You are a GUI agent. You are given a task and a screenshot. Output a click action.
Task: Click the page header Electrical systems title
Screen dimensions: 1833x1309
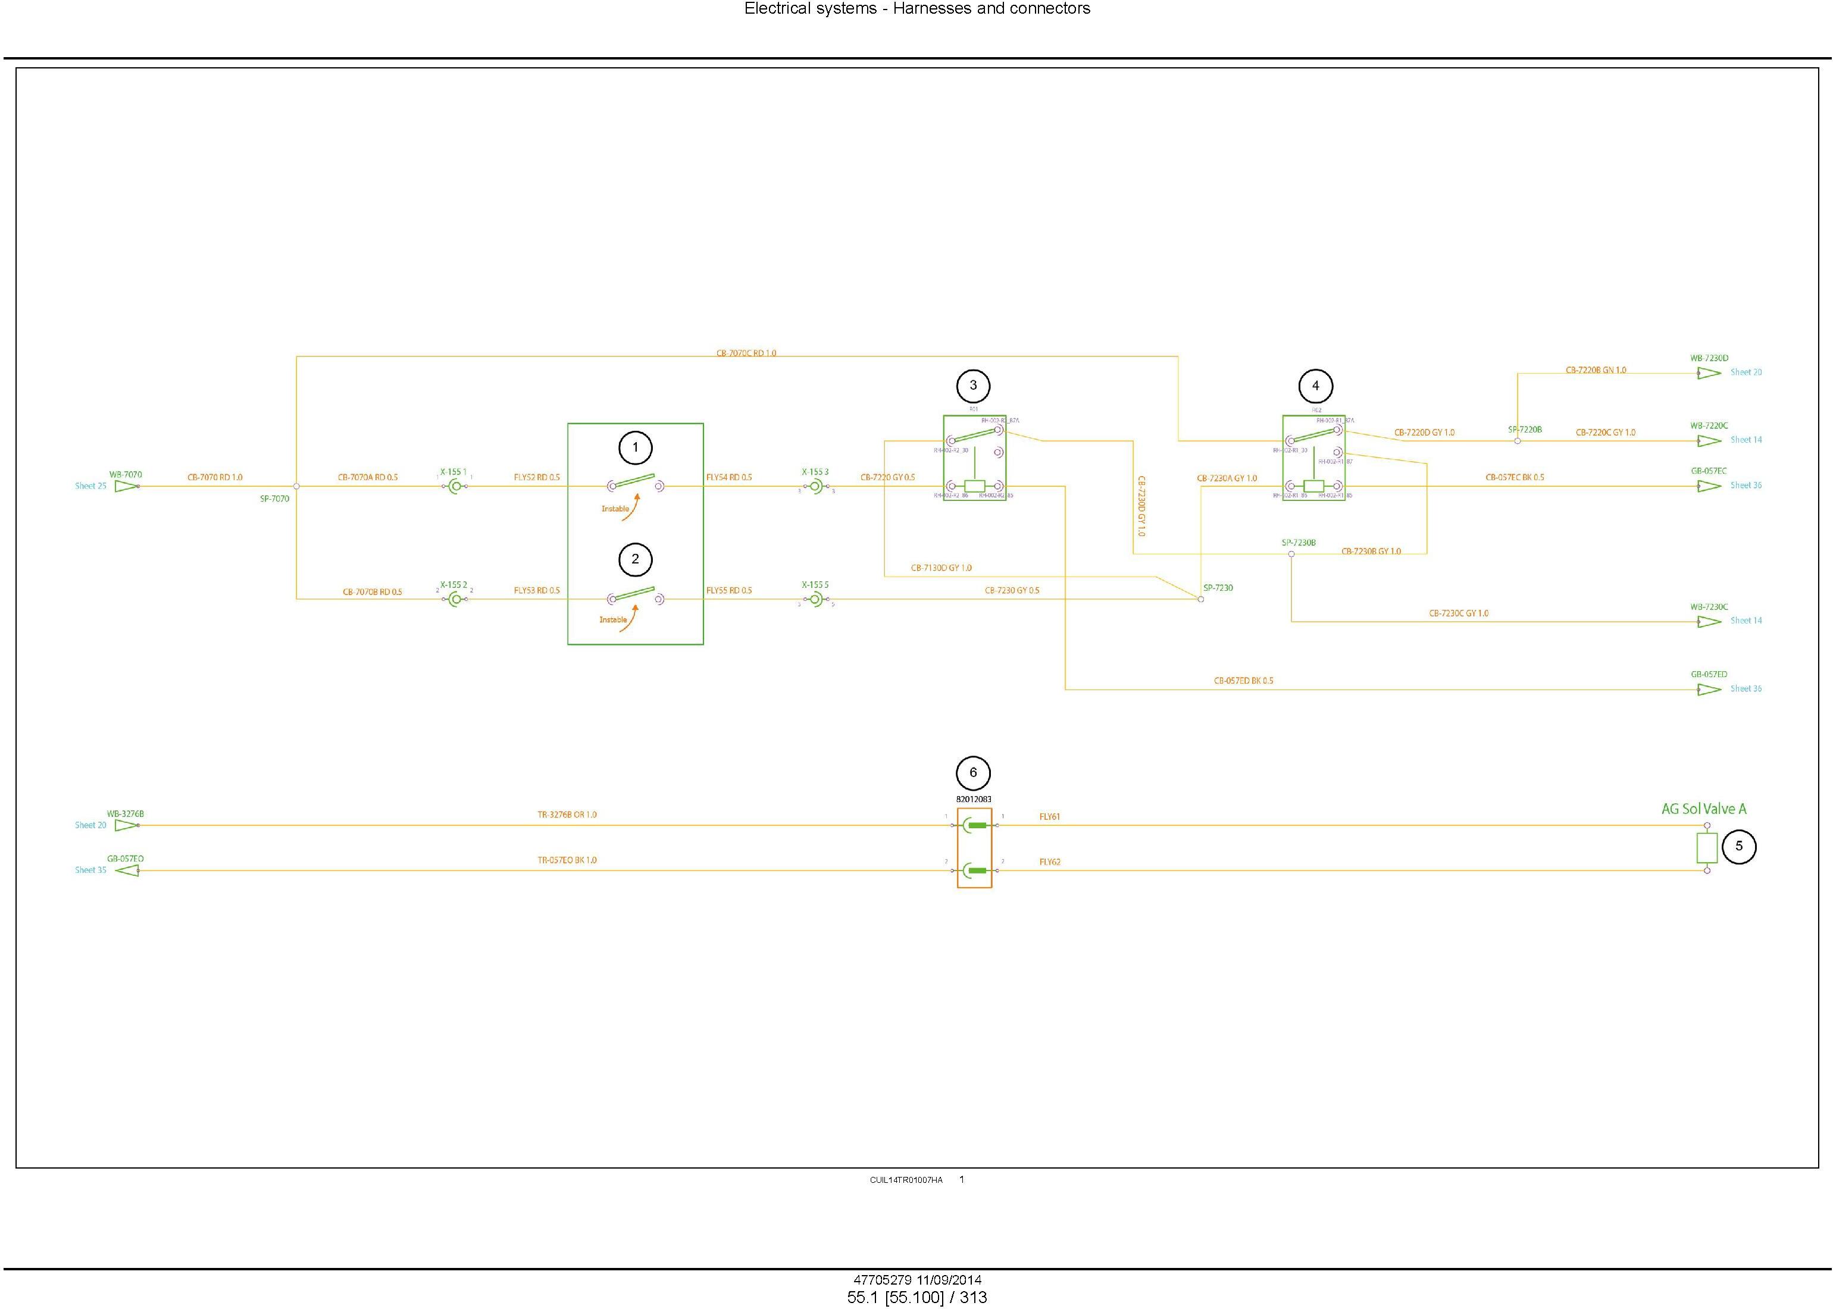pos(917,9)
